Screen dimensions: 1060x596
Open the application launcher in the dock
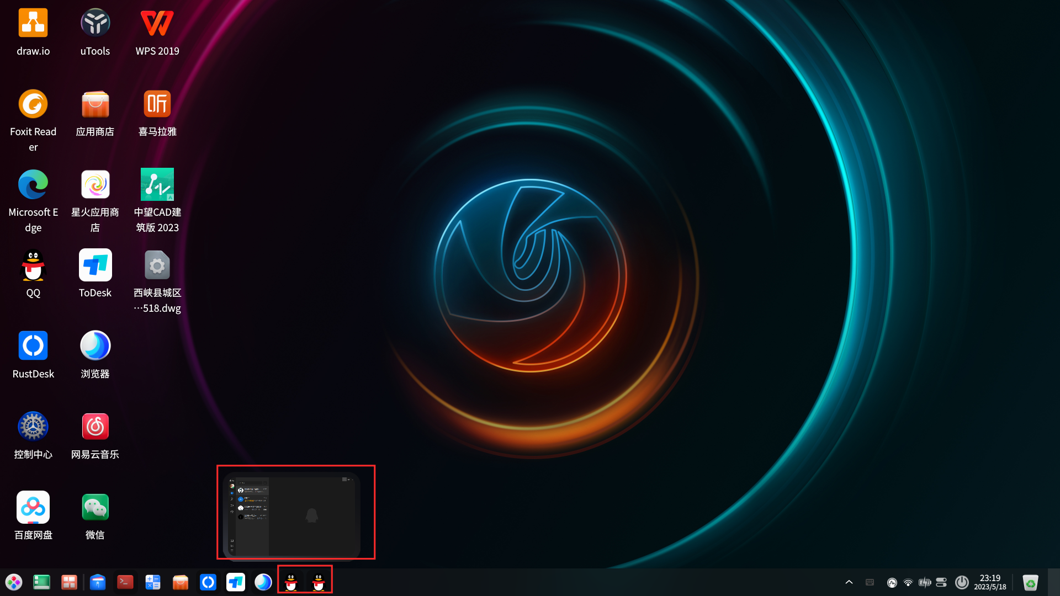[13, 581]
